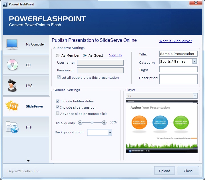Toggle Let all people view this presentation
205x180 pixels.
coord(59,77)
